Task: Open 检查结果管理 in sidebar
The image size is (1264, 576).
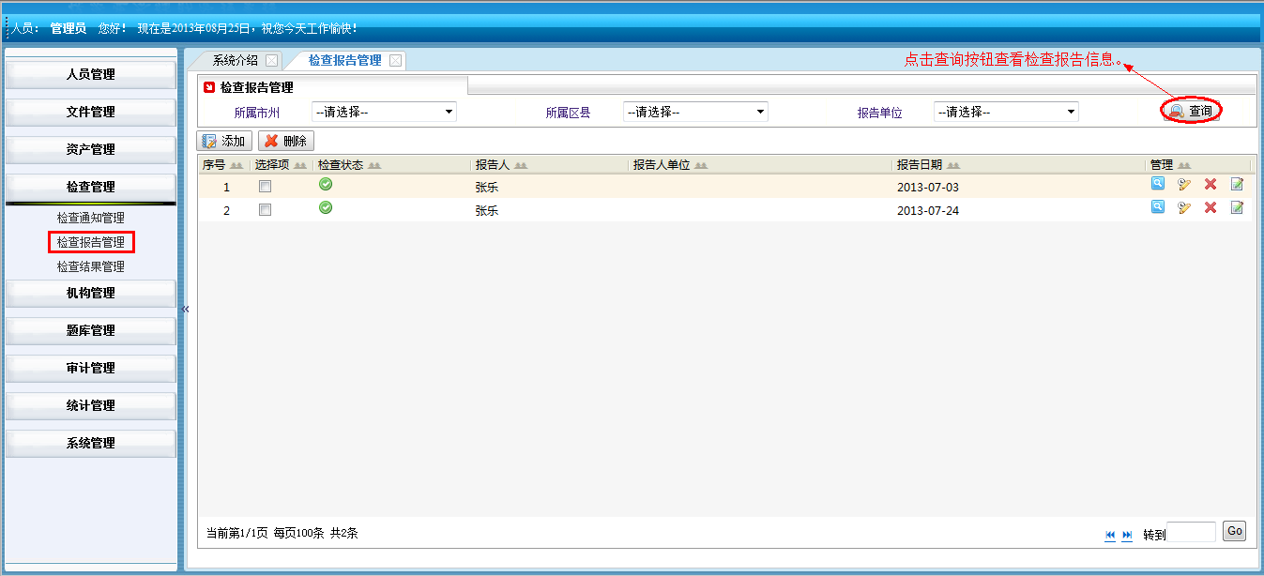Action: (x=91, y=266)
